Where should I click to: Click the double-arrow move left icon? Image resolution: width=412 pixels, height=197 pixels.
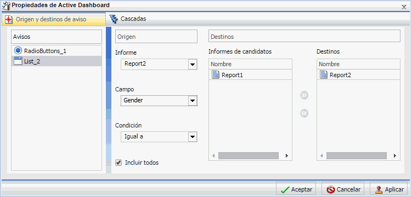(304, 113)
